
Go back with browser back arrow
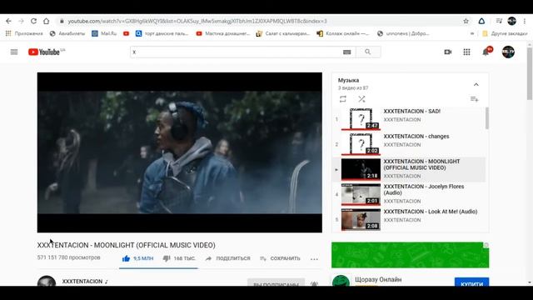coord(8,21)
